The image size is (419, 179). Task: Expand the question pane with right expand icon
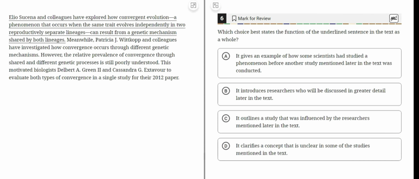[216, 5]
